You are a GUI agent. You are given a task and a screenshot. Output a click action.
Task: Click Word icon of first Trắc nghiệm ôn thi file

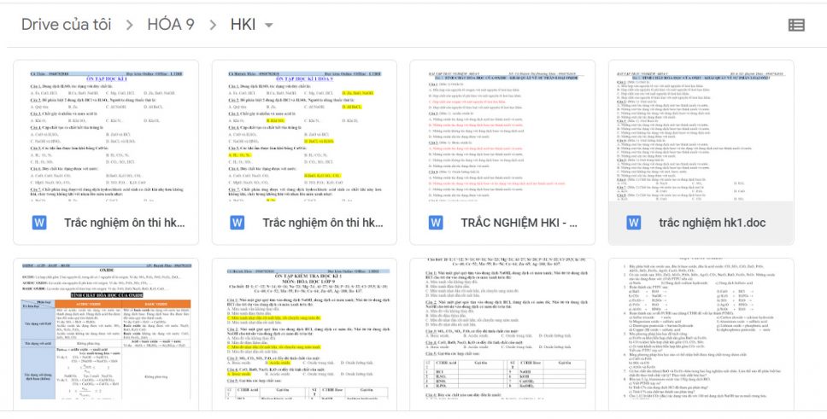[x=40, y=223]
